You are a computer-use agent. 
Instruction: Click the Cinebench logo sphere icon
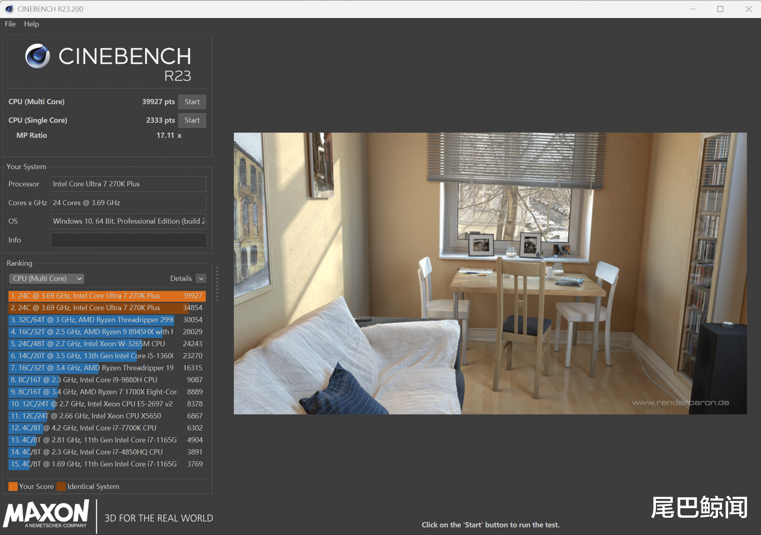[x=37, y=56]
